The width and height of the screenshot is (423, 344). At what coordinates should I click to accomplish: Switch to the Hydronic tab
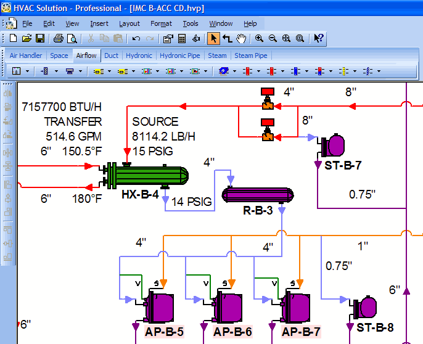[139, 55]
